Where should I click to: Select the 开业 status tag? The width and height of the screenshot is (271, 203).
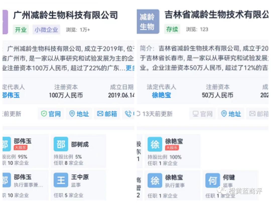tap(21, 30)
